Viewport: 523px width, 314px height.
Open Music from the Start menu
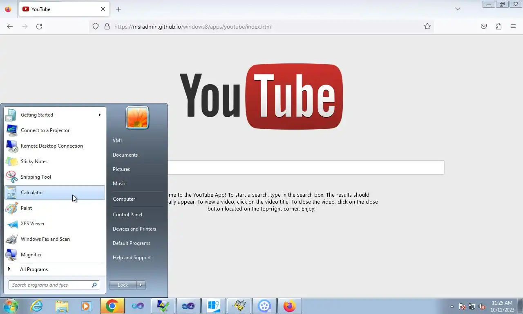119,184
